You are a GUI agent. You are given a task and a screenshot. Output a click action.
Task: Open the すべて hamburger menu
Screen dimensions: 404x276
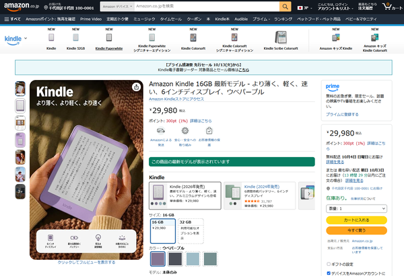12,19
